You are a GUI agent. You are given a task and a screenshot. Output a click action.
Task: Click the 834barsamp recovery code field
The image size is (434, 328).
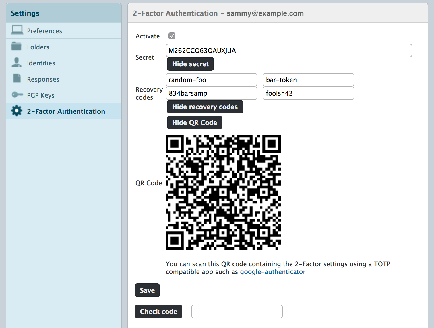[211, 93]
